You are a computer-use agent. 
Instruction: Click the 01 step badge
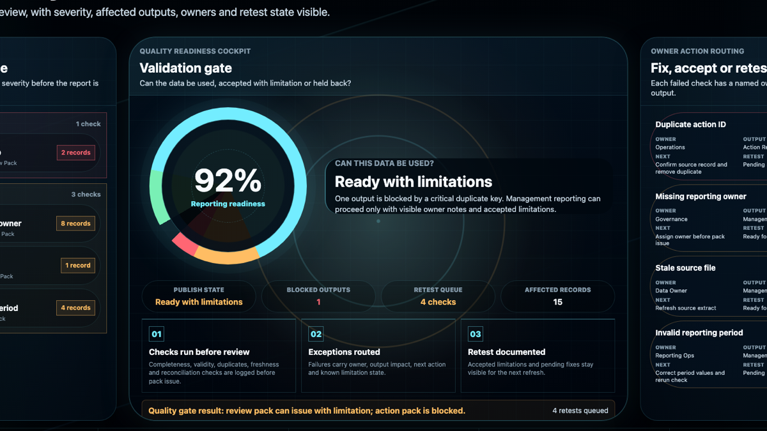(157, 334)
